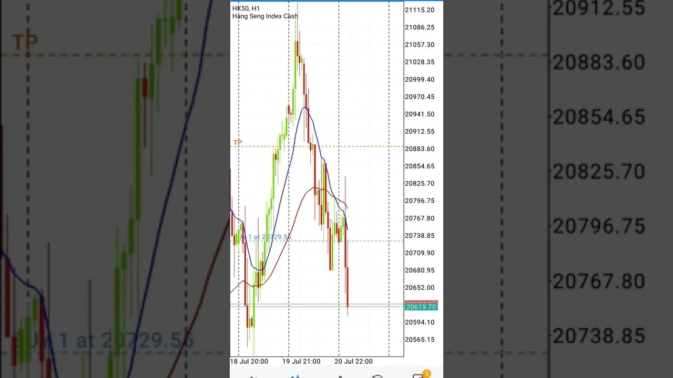
Task: Click price scale value 20912.55 on chart
Action: [x=420, y=131]
